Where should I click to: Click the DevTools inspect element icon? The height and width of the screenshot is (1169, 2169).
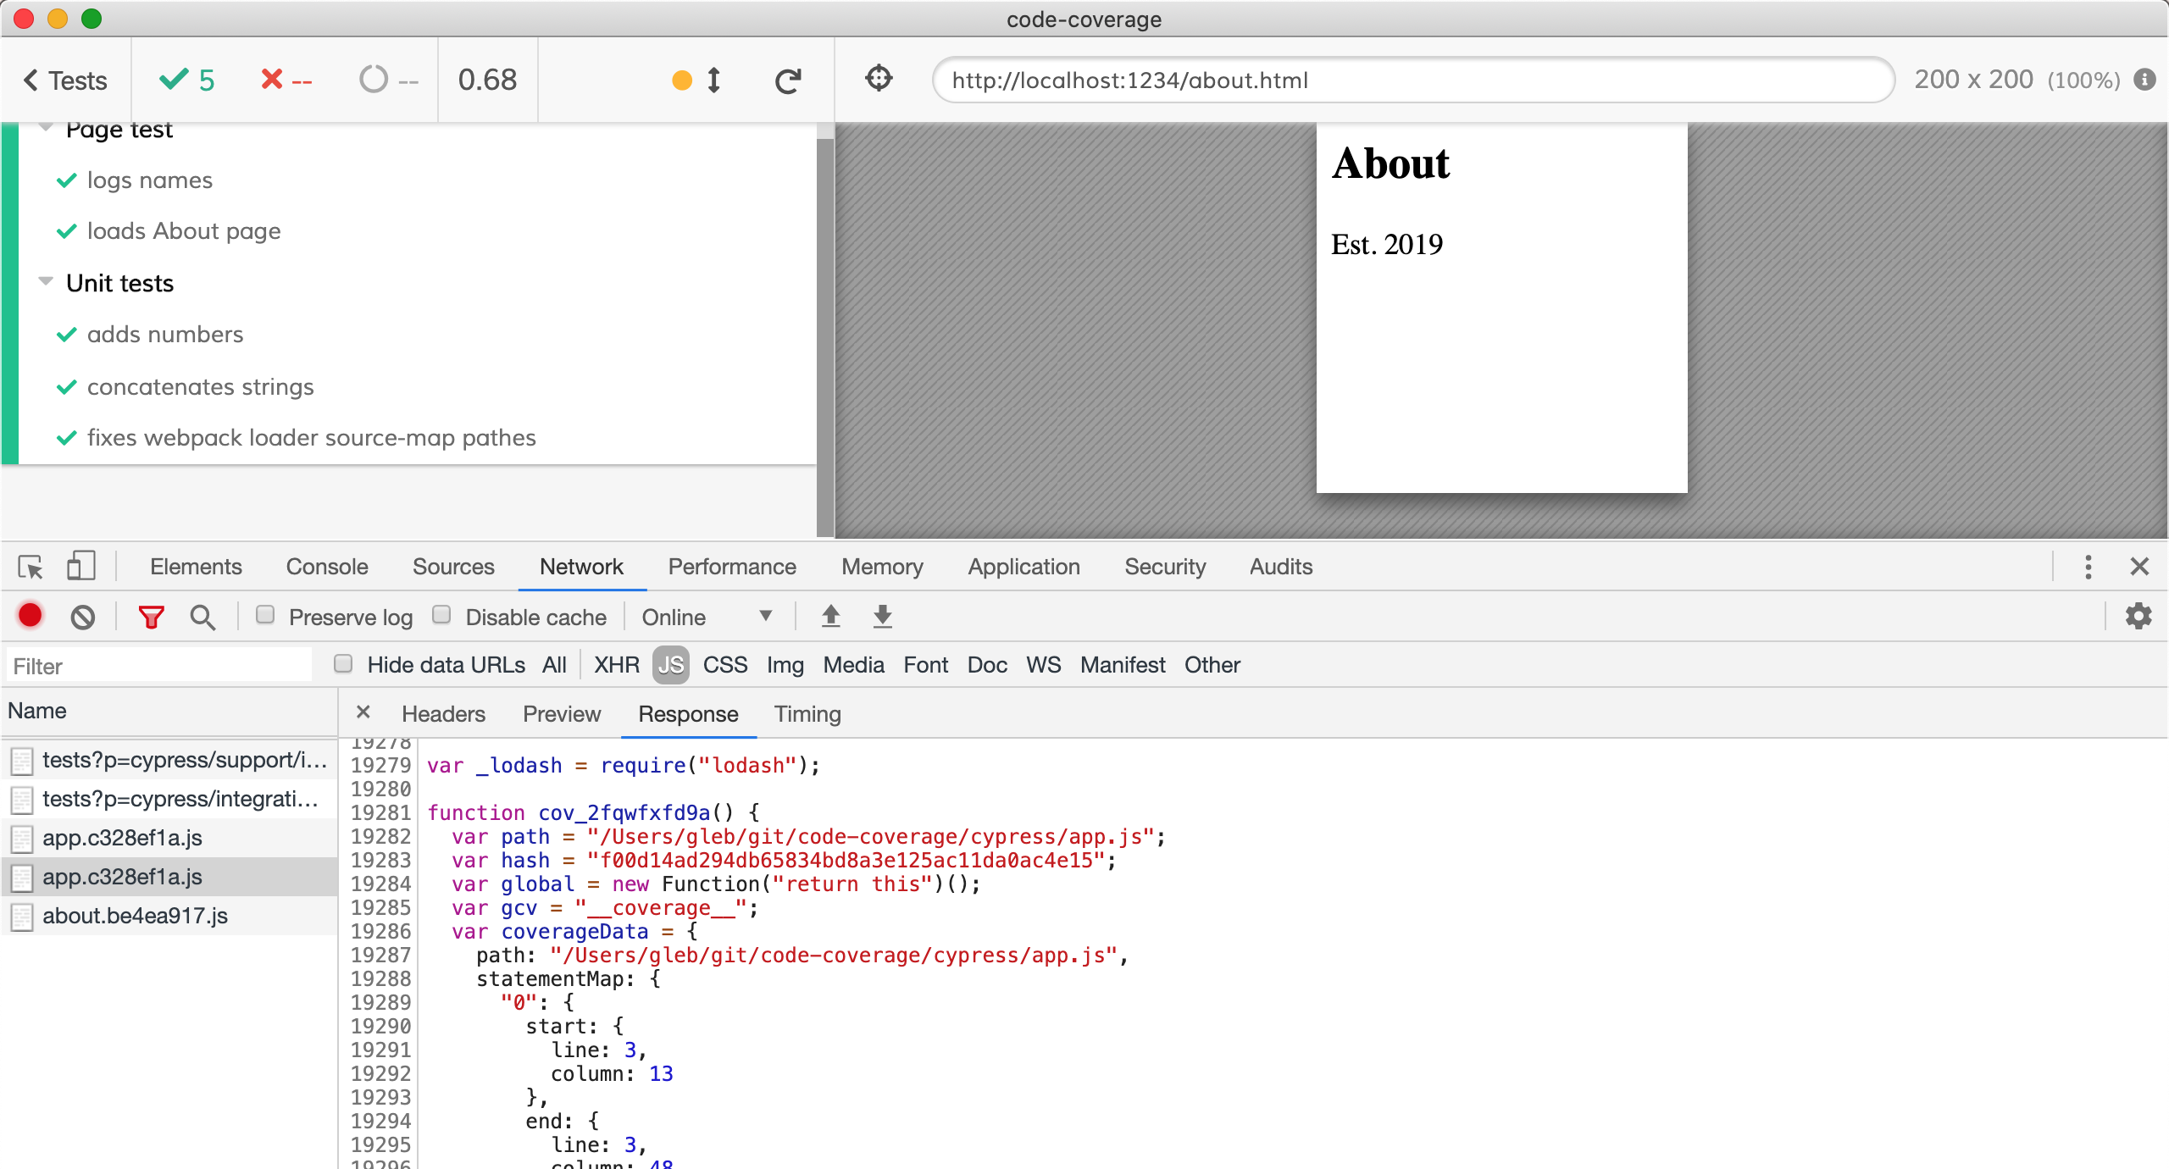[31, 567]
